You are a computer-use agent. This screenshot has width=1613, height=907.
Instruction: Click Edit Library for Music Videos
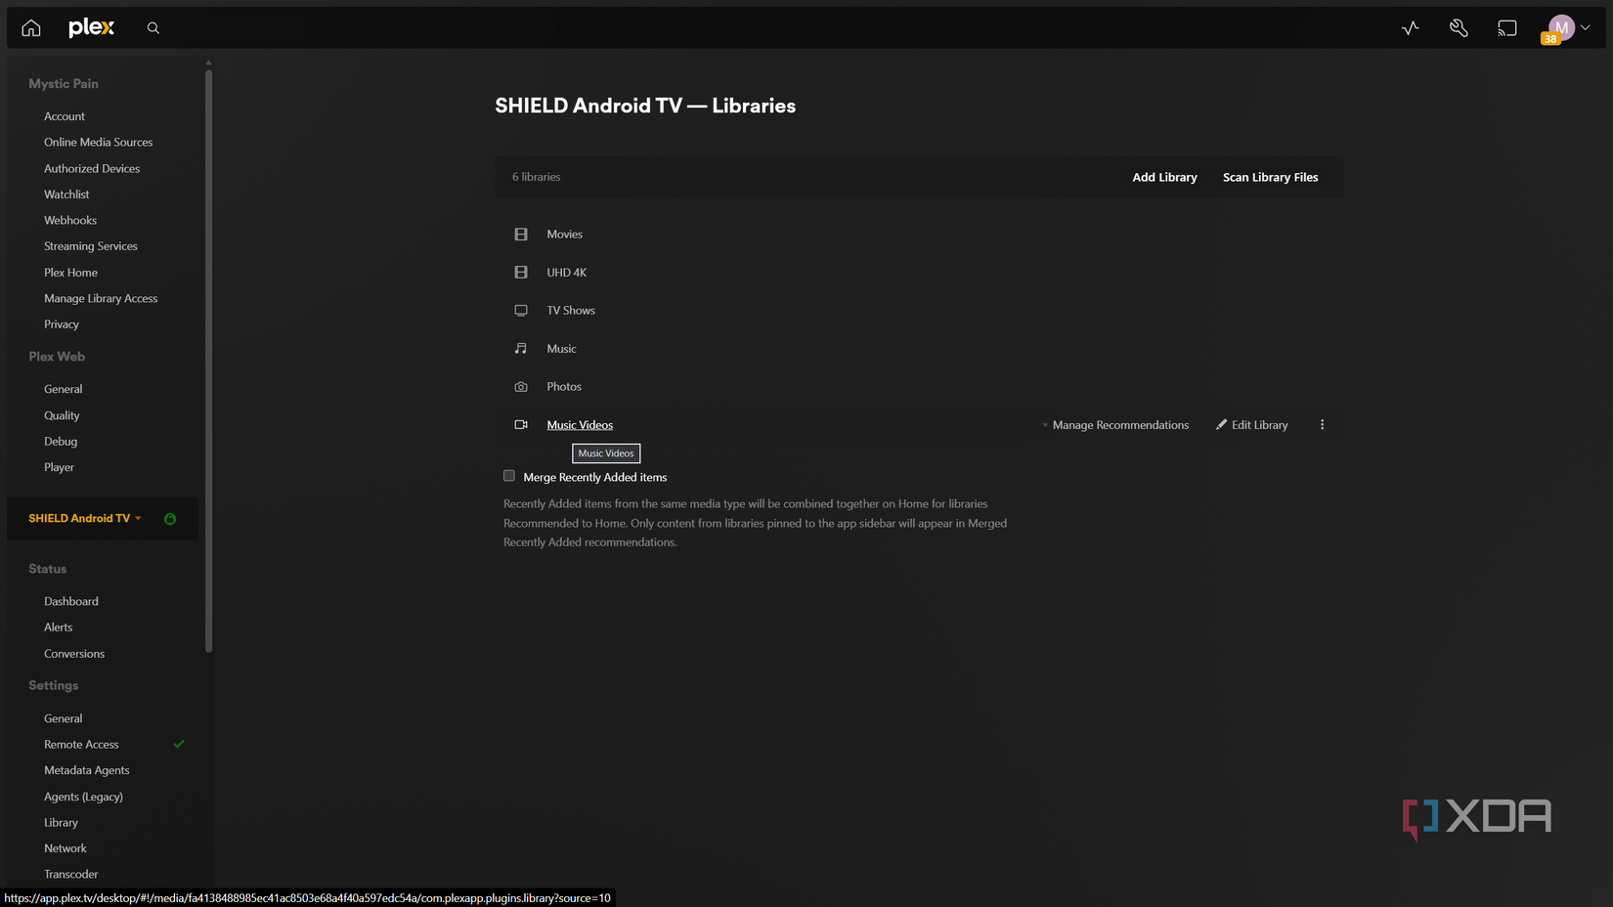point(1252,425)
